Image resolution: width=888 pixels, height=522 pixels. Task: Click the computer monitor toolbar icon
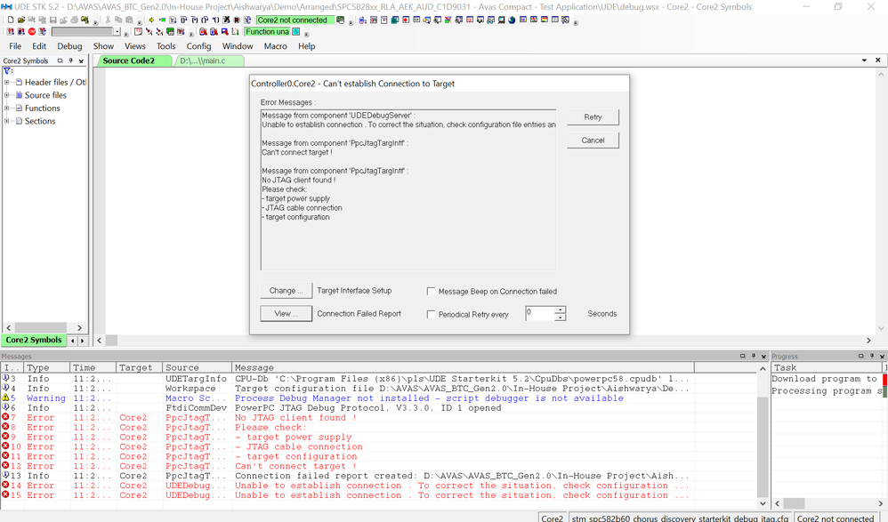501,20
